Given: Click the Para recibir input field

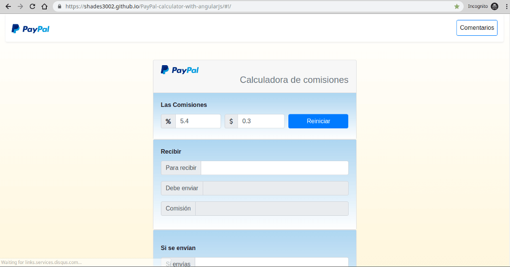Looking at the screenshot, I should (274, 168).
